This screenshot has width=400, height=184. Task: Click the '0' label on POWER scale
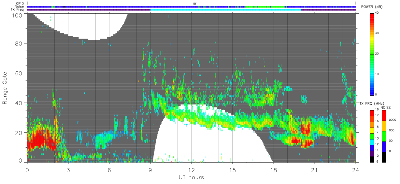click(x=377, y=94)
